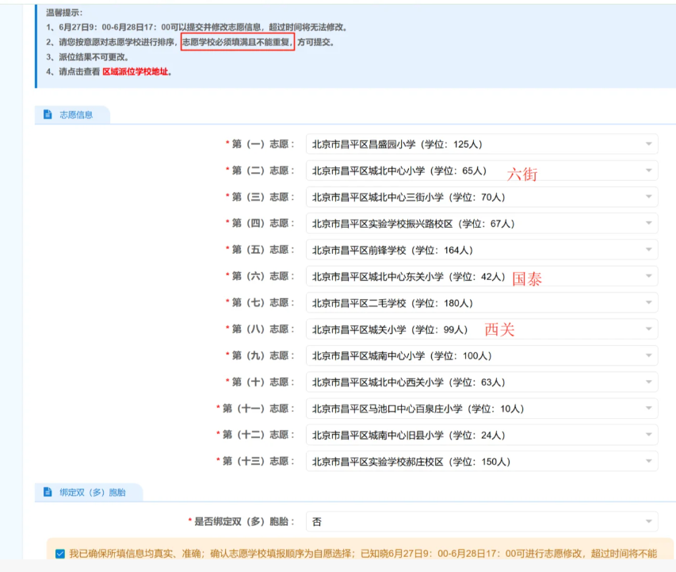676x572 pixels.
Task: Open the 第（四）志愿 school dropdown
Action: [x=482, y=223]
